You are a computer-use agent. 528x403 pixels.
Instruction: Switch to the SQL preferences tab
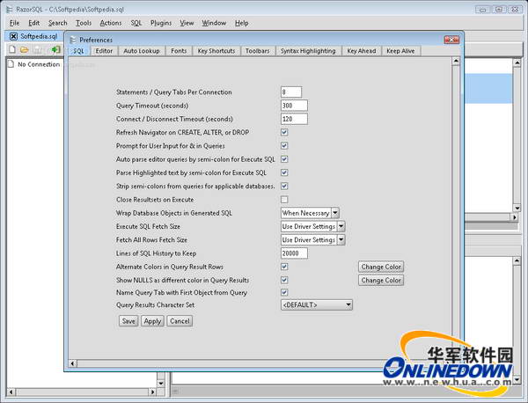(x=79, y=51)
